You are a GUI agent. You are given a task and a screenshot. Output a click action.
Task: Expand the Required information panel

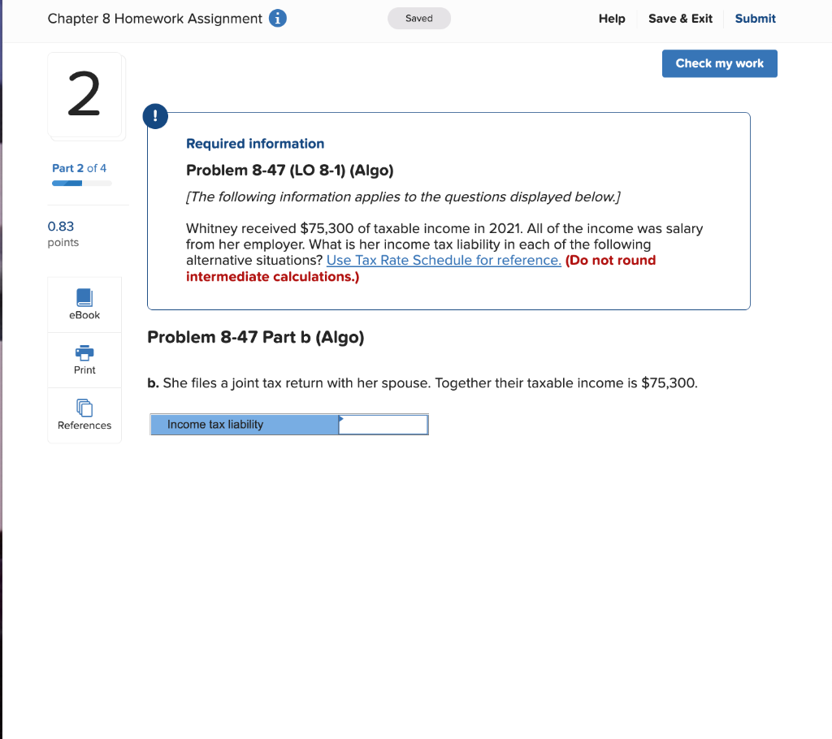255,143
